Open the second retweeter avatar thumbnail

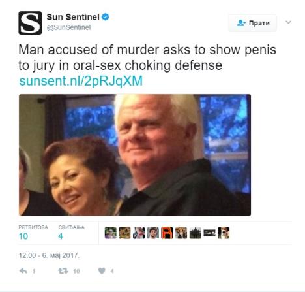point(124,233)
